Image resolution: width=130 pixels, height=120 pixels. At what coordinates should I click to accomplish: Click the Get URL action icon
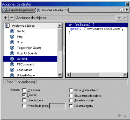(x=12, y=59)
